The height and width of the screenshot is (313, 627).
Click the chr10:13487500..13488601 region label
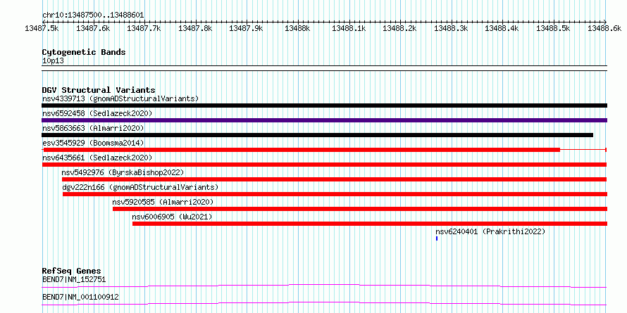93,15
